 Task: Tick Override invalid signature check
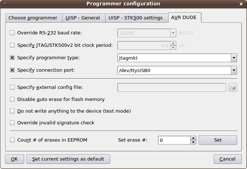12,123
